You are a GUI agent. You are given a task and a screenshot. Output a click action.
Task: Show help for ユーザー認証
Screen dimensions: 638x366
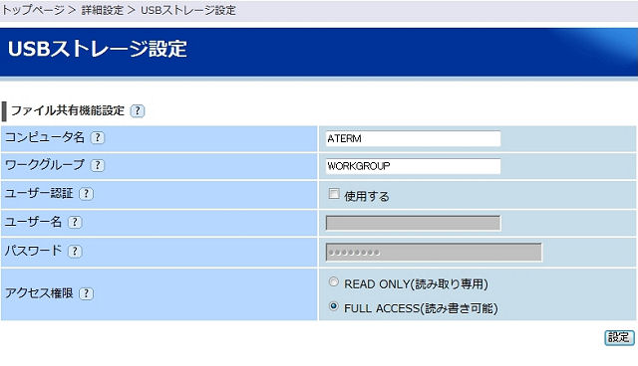[x=86, y=194]
